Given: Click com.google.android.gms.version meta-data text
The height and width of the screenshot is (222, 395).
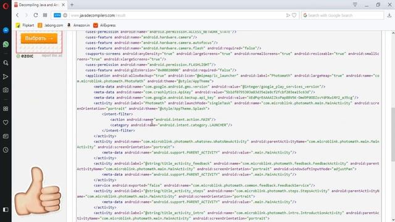Looking at the screenshot, I should tap(209, 86).
